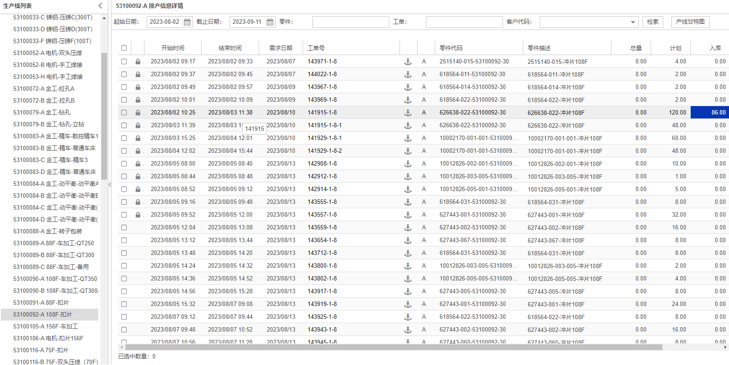729x365 pixels.
Task: Select line 53100052-A 电机-双头压焊
Action: [x=48, y=53]
